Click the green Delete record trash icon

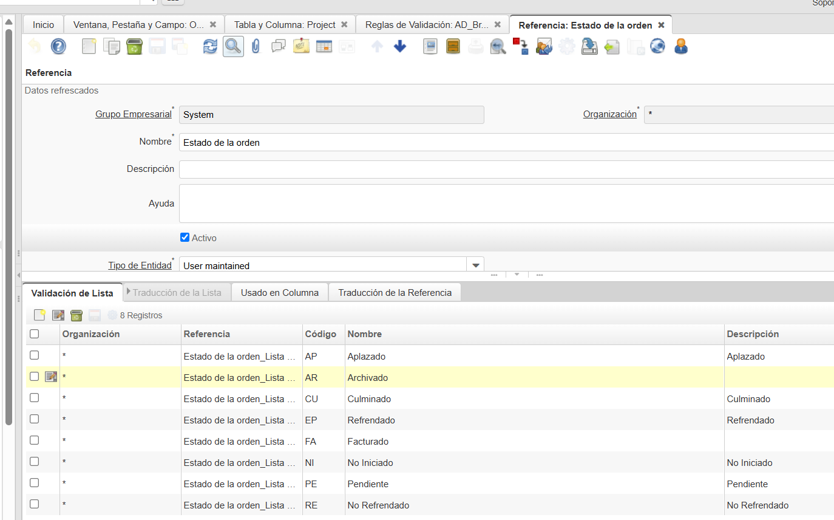pos(134,47)
